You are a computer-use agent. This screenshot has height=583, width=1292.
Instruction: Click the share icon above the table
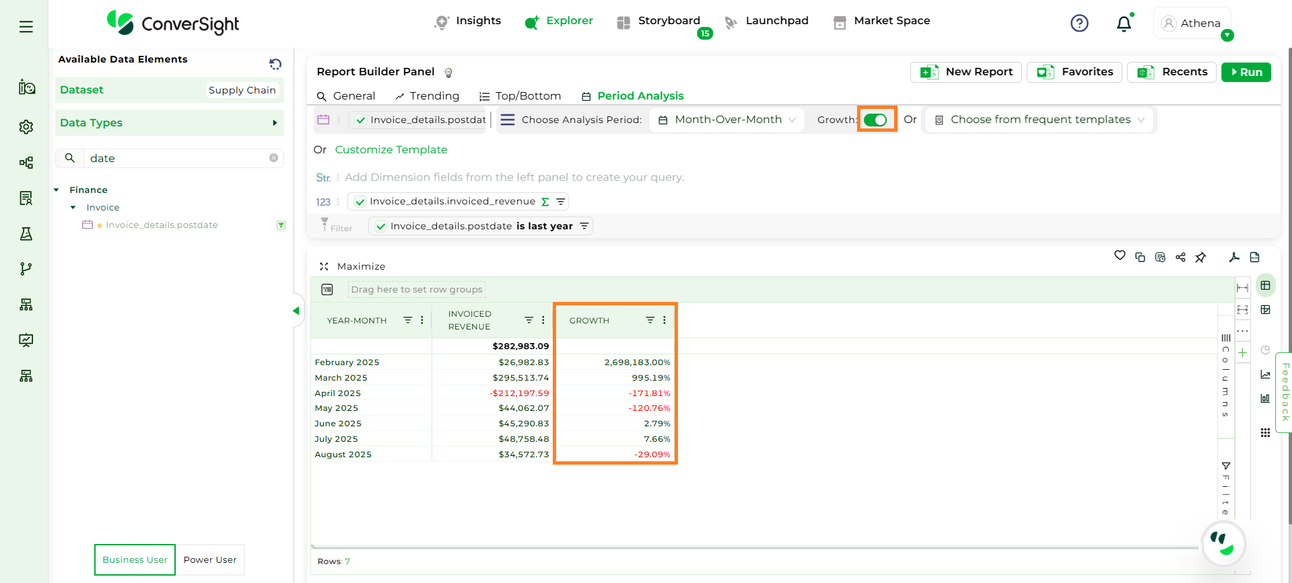(1180, 258)
